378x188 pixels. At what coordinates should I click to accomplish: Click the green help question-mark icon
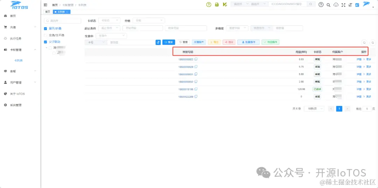(x=209, y=5)
